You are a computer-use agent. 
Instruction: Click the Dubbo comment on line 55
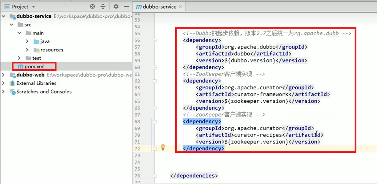267,34
